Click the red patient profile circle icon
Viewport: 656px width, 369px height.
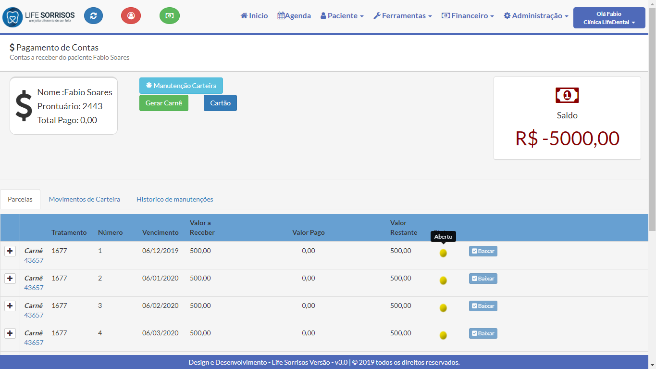coord(131,16)
